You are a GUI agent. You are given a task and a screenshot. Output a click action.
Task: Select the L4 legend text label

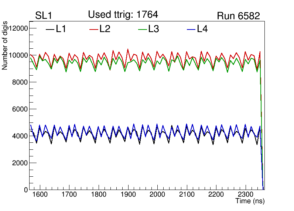pos(202,29)
